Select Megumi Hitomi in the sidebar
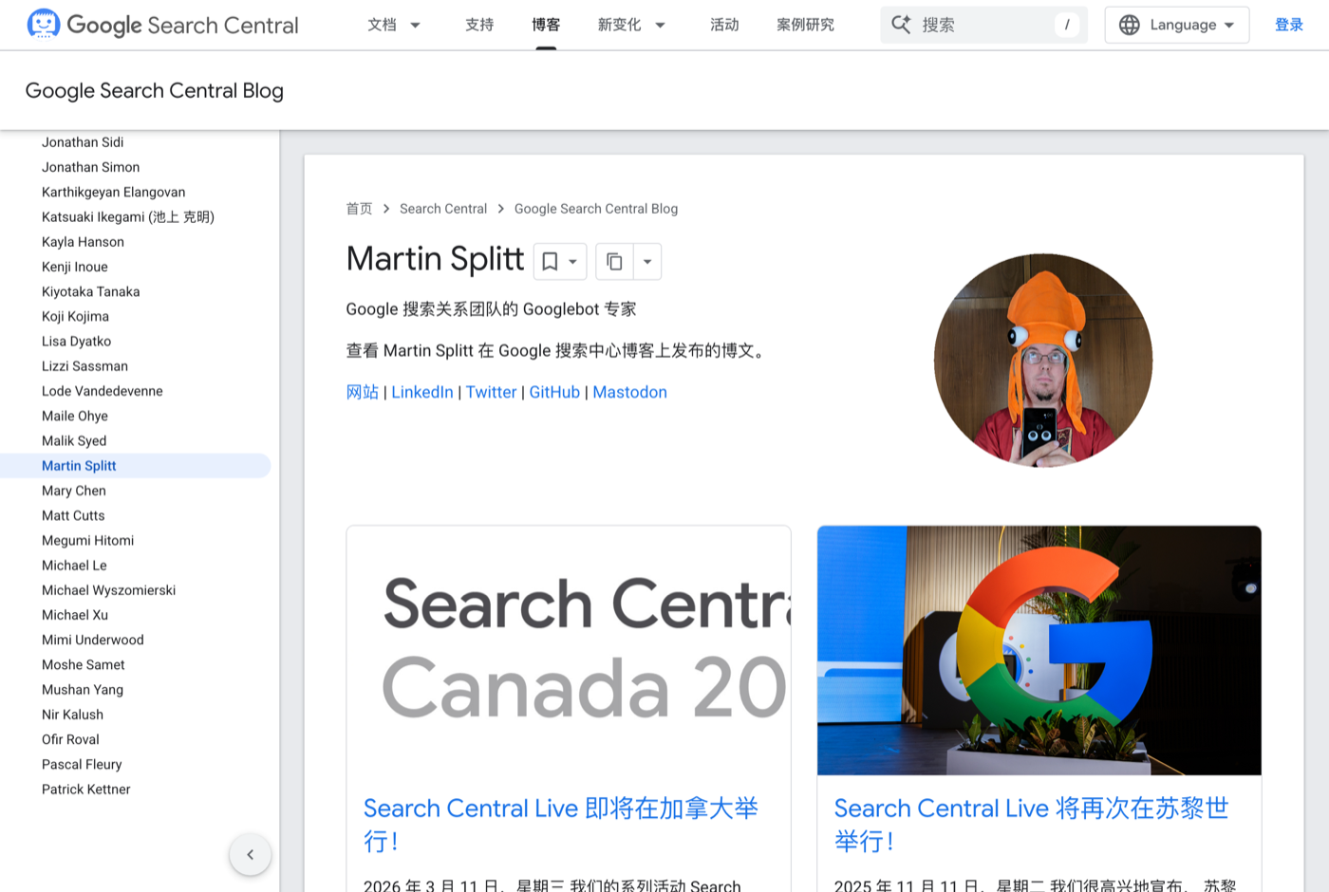Viewport: 1329px width, 892px height. point(88,541)
